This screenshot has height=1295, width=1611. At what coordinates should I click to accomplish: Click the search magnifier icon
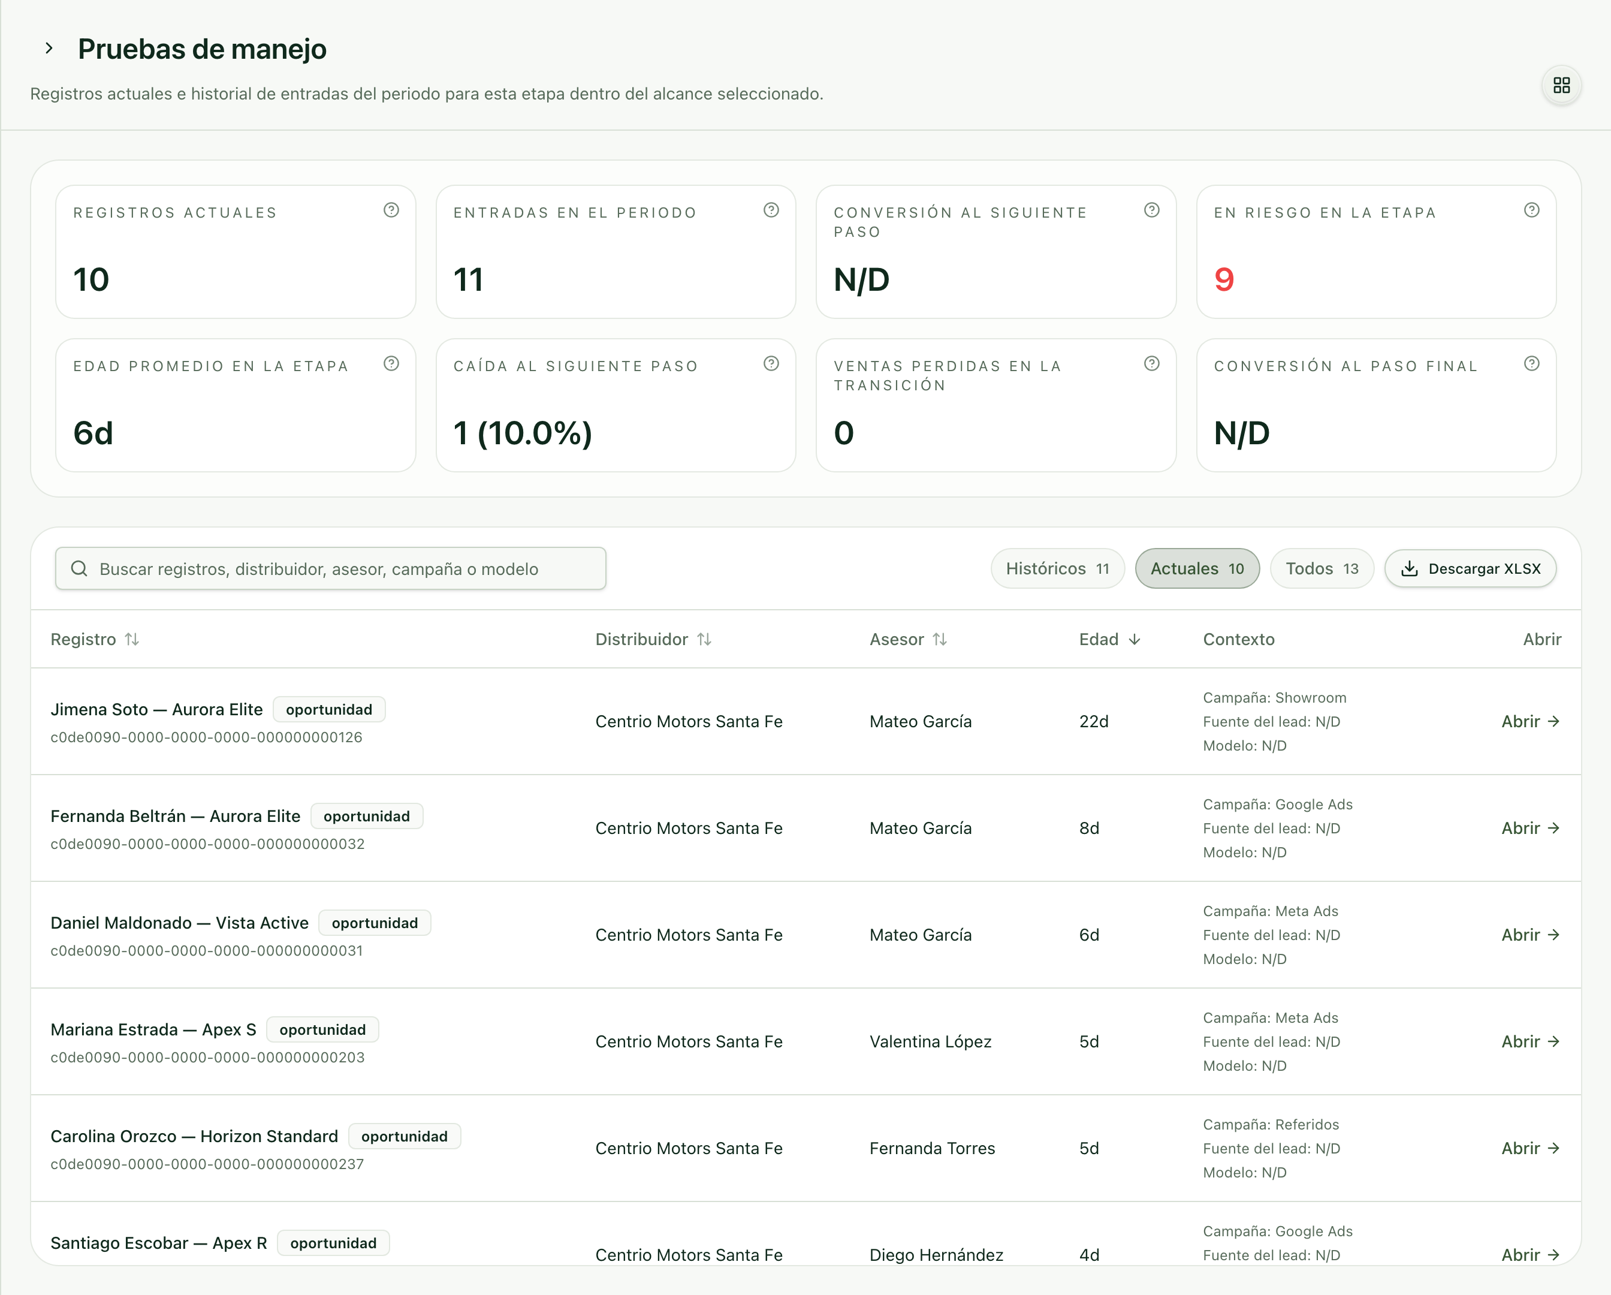[79, 569]
